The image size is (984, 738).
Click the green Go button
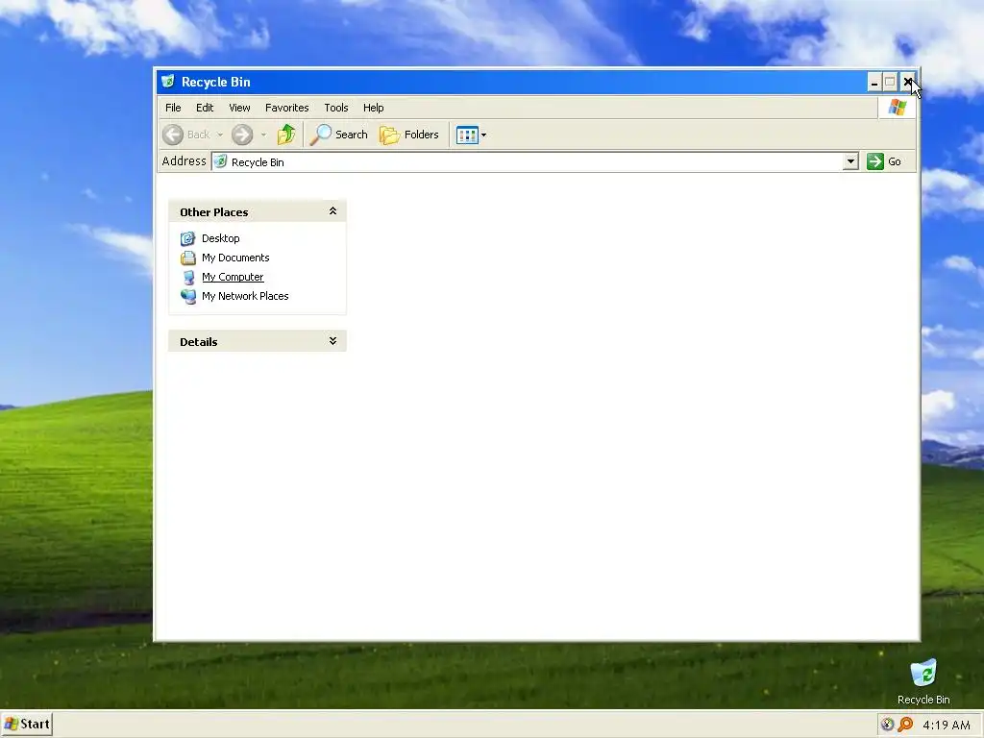pyautogui.click(x=884, y=161)
